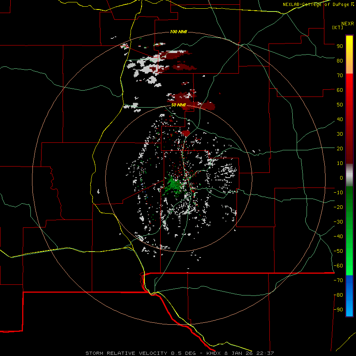Click the '90' value on velocity scale
Screen dimensions: 356x356
[340, 46]
